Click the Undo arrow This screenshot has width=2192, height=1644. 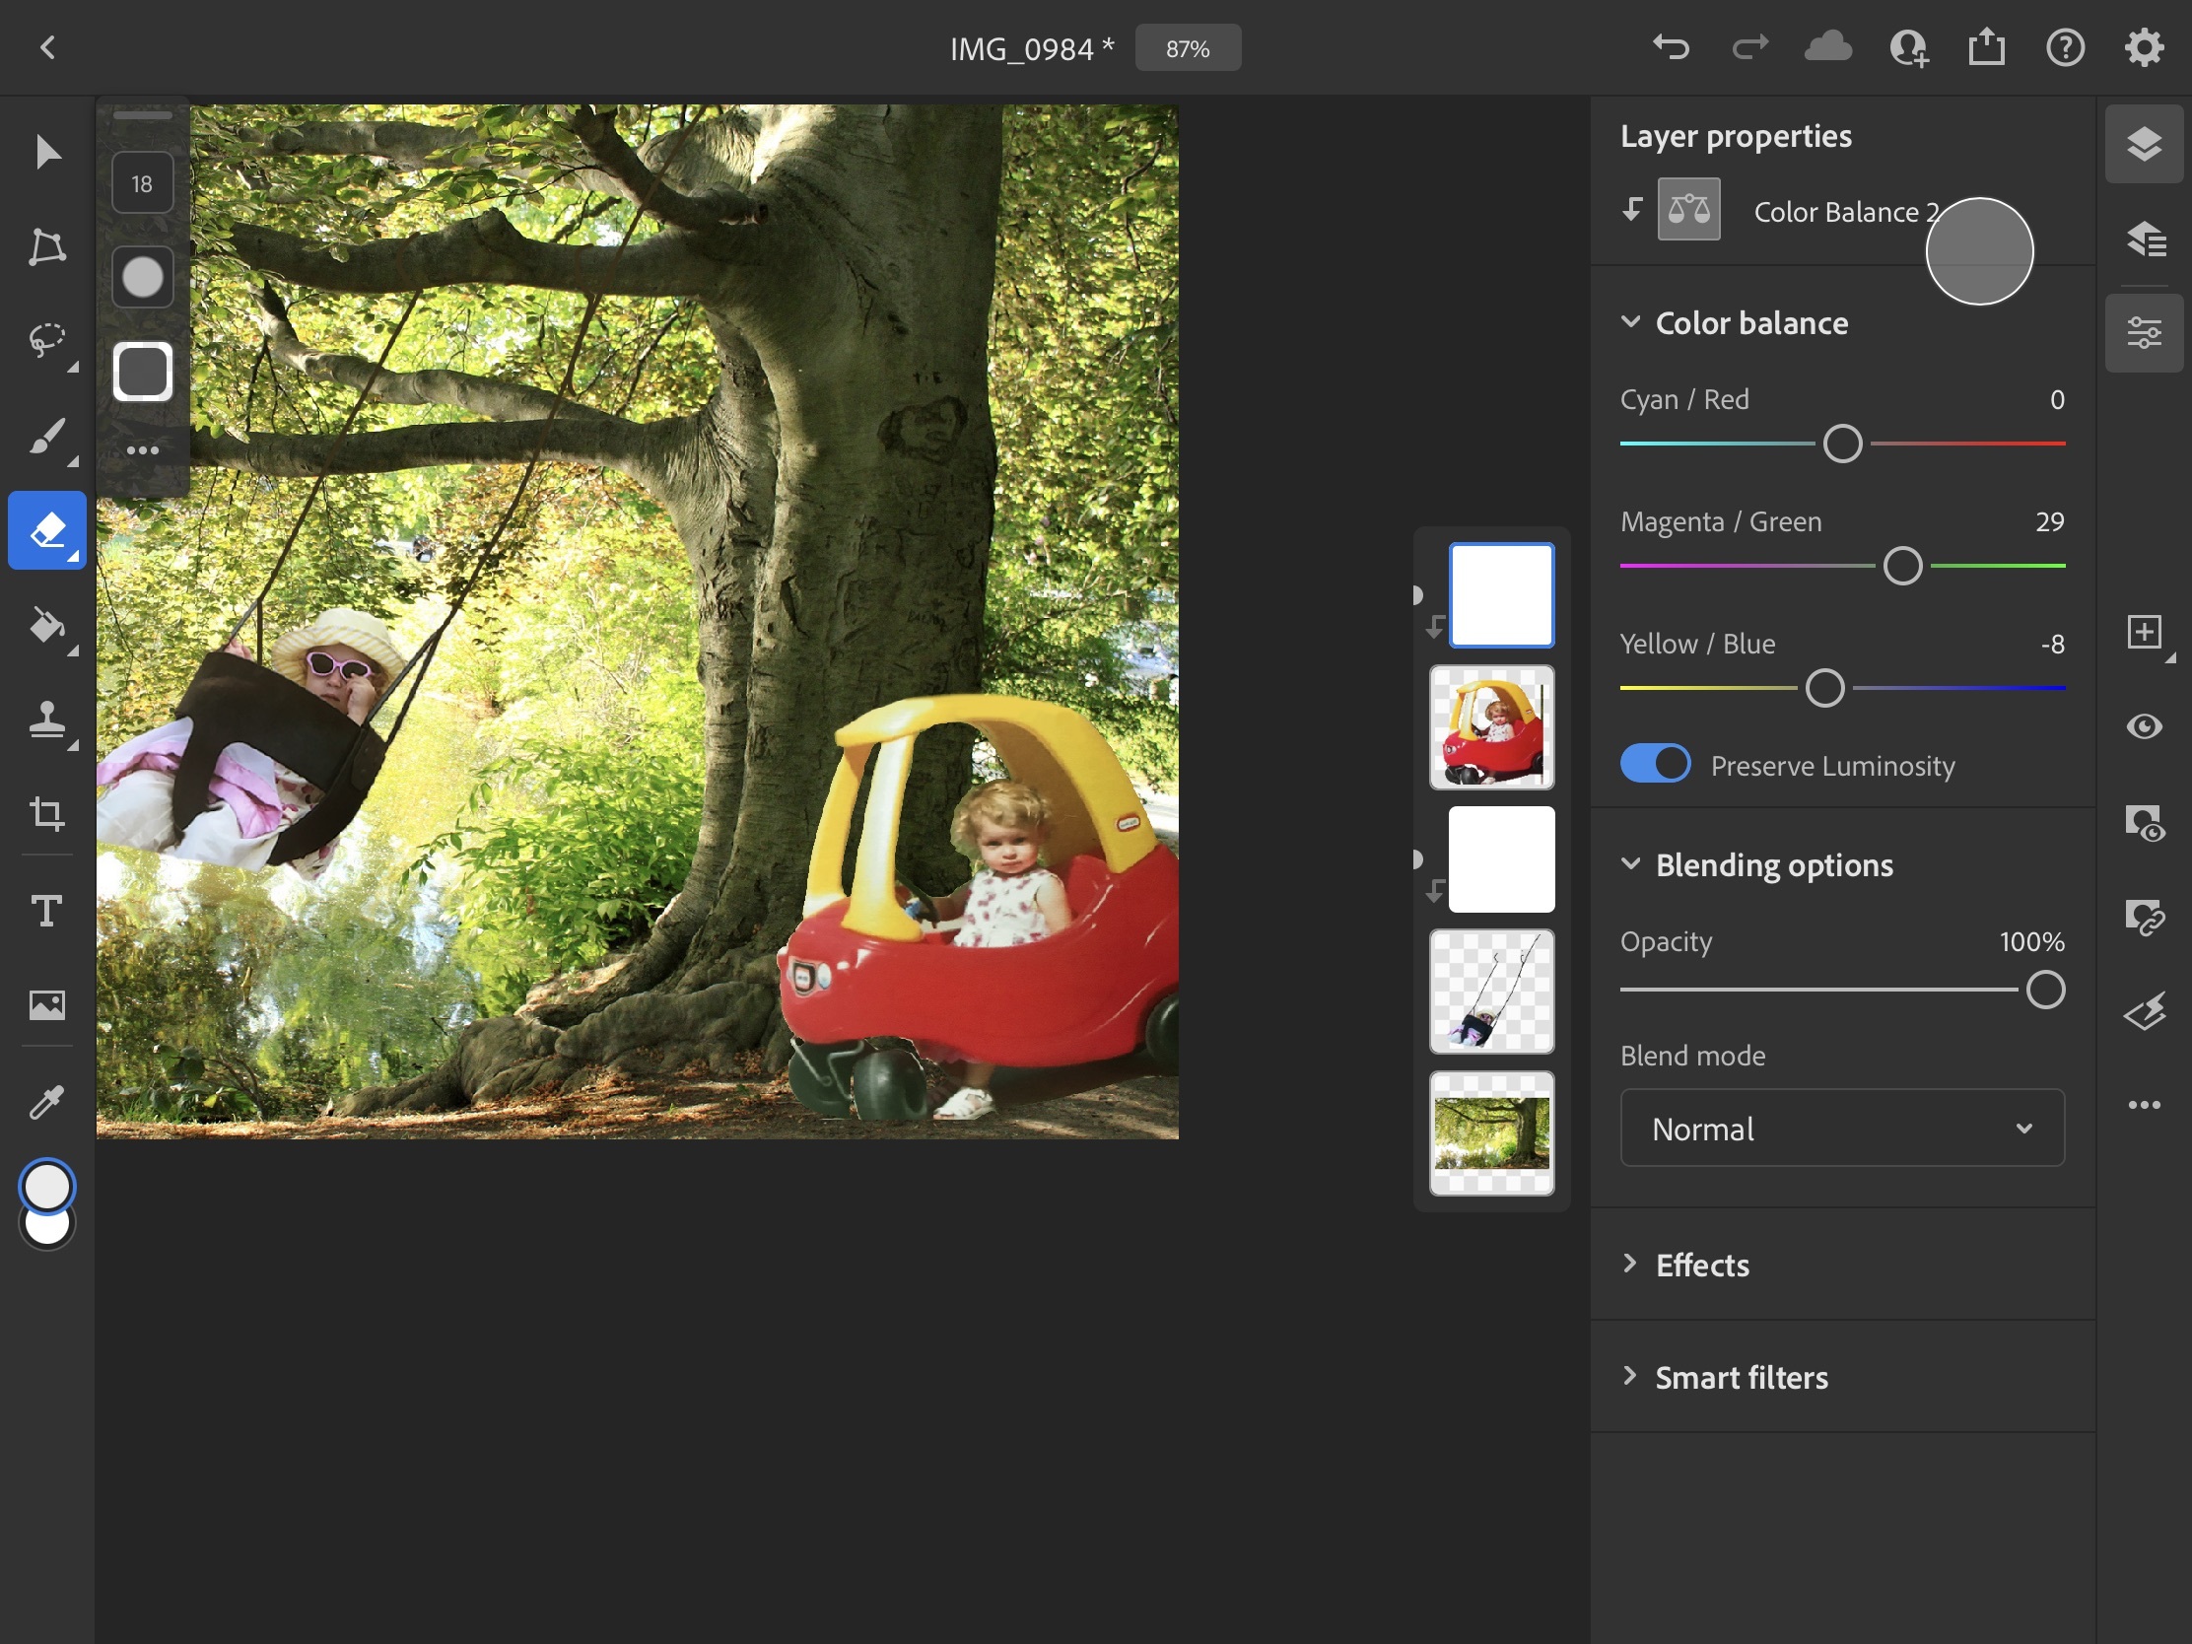(1671, 47)
